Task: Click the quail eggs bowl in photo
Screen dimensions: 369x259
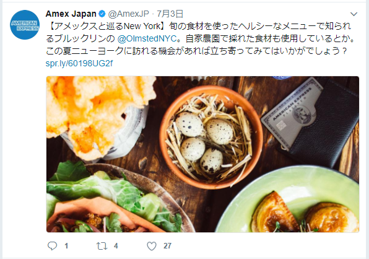Action: [x=211, y=138]
